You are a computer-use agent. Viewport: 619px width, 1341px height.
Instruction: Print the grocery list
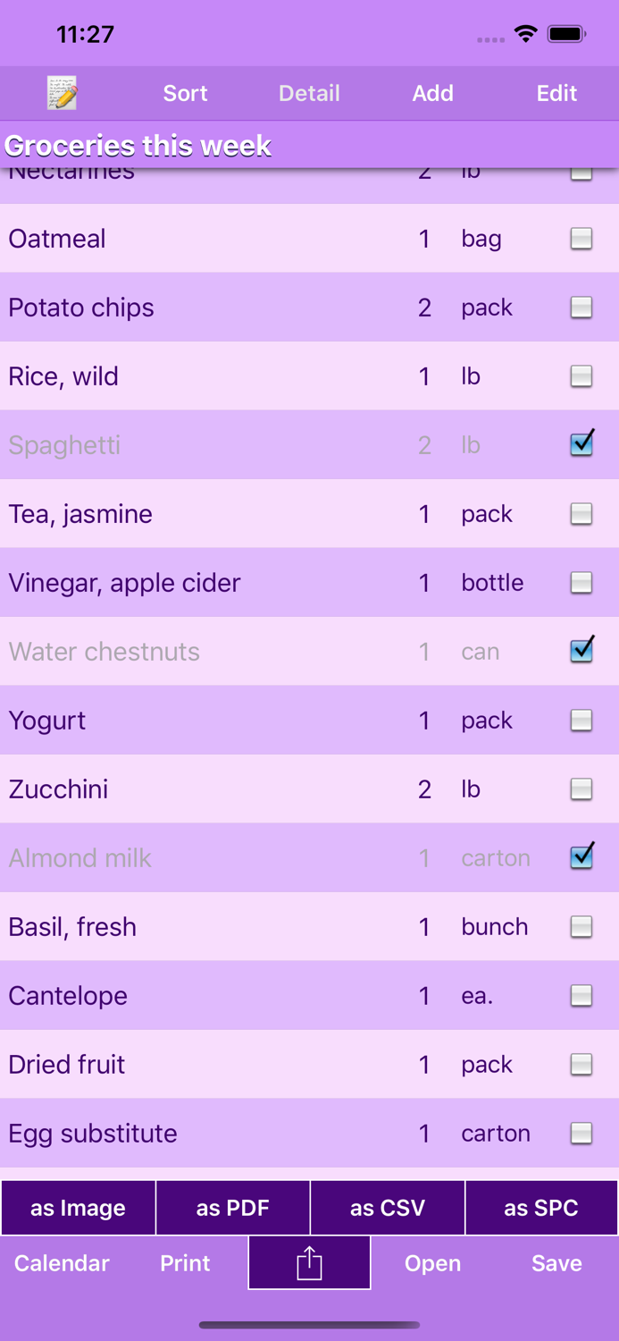185,1262
